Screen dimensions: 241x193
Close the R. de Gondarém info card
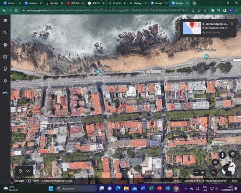(232, 24)
